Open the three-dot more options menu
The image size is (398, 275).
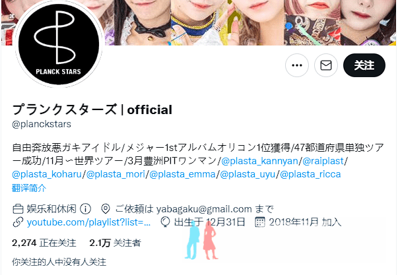click(297, 65)
